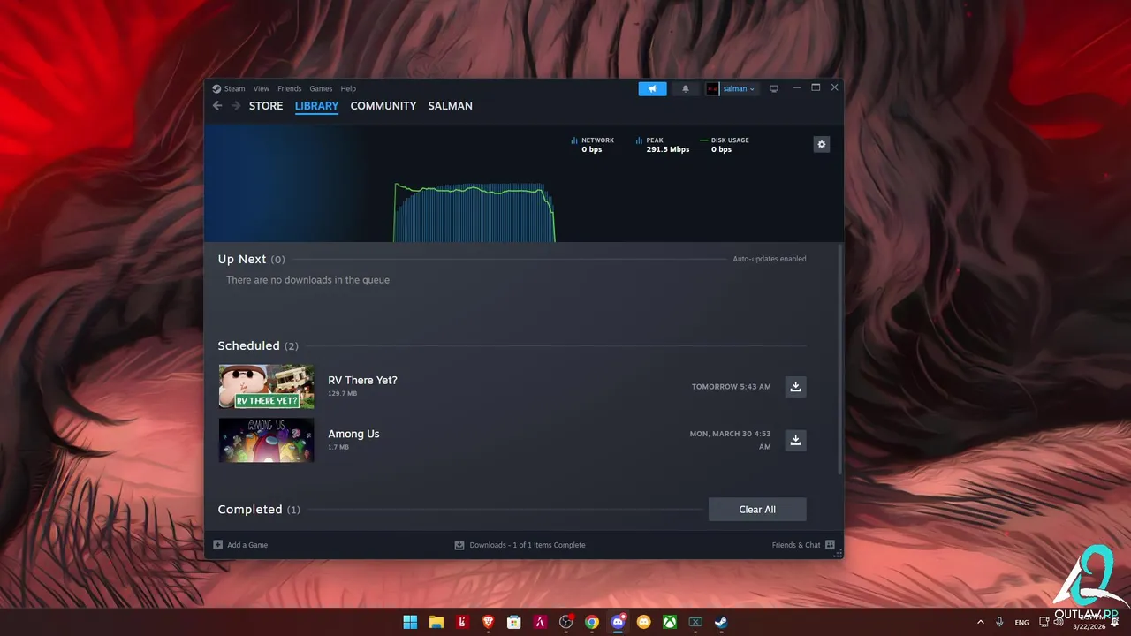
Task: Switch to the LIBRARY tab
Action: coord(316,106)
